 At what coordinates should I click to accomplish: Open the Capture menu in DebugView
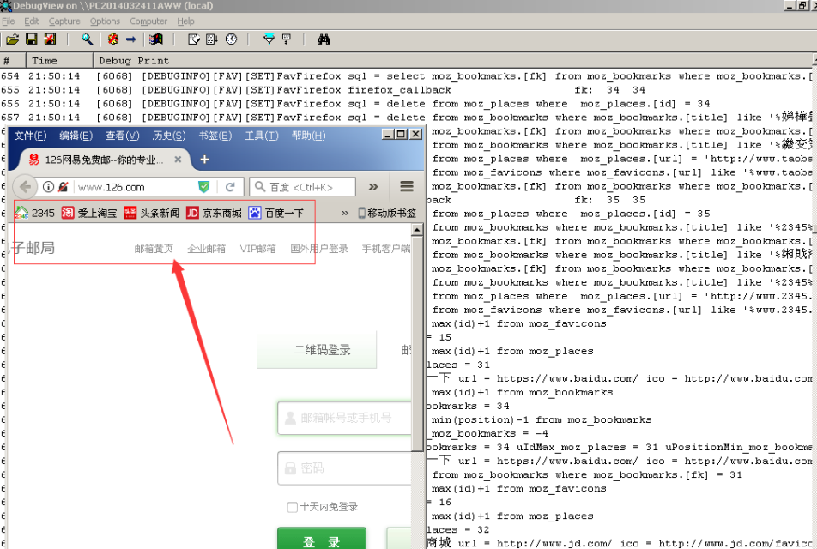pos(64,21)
